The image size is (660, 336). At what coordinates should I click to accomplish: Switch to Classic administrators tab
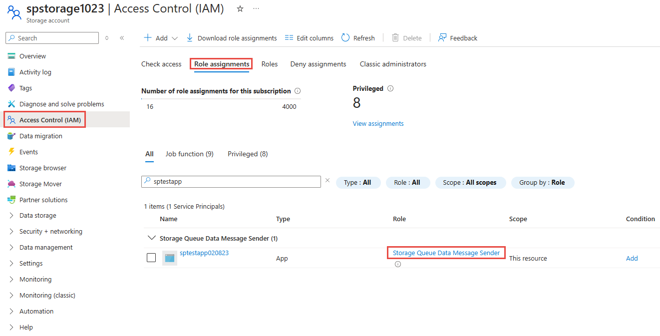(393, 64)
